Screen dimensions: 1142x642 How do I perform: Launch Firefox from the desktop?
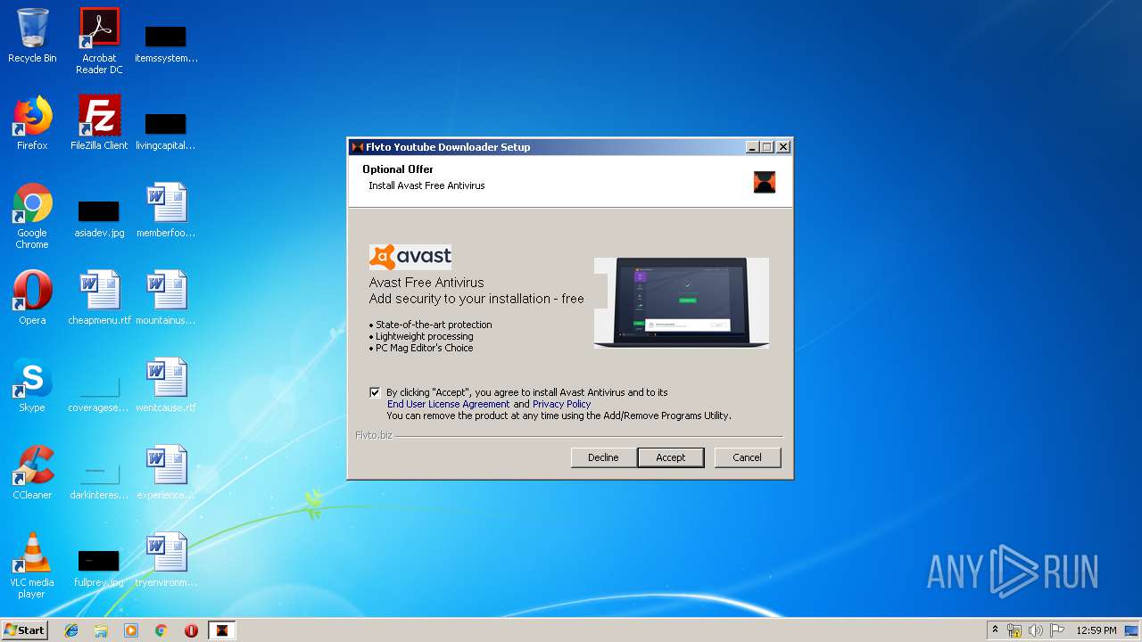[32, 123]
